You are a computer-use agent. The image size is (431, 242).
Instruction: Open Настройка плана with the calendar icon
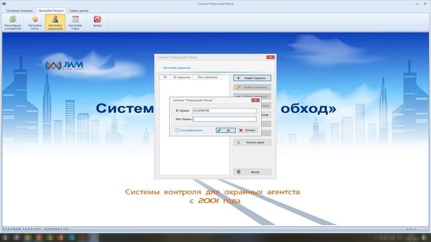pos(75,22)
